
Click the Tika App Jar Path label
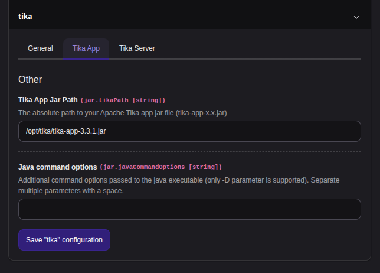pyautogui.click(x=48, y=100)
